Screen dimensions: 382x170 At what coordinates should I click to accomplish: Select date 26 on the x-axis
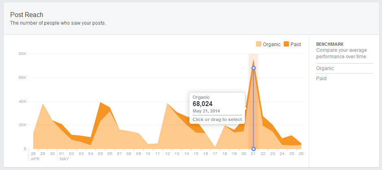(301, 154)
